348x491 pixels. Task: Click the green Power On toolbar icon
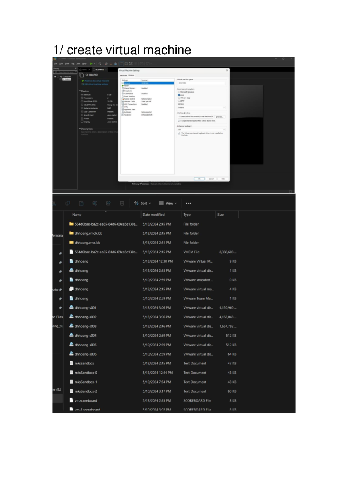91,64
